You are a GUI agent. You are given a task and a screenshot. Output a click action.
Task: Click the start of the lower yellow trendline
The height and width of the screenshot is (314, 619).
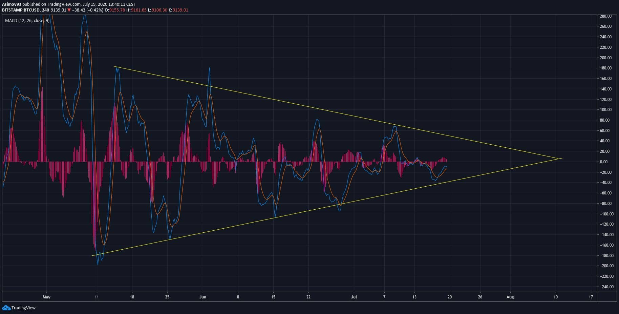click(x=92, y=256)
